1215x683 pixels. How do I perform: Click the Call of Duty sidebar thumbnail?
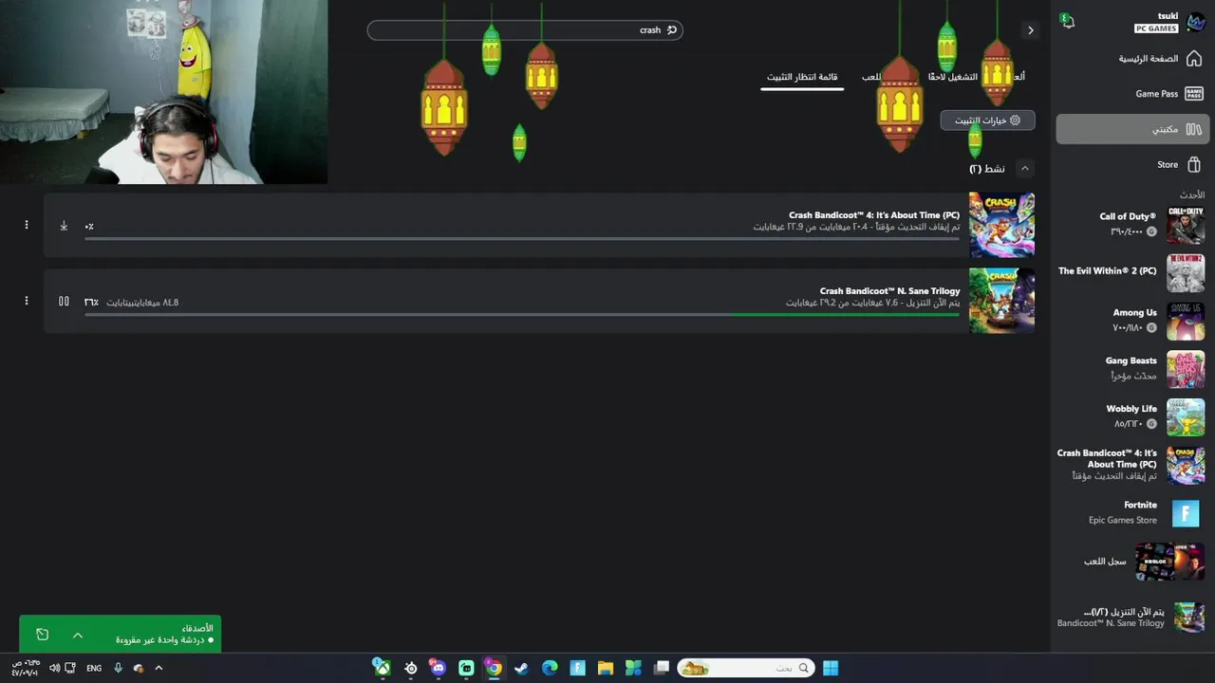tap(1186, 226)
